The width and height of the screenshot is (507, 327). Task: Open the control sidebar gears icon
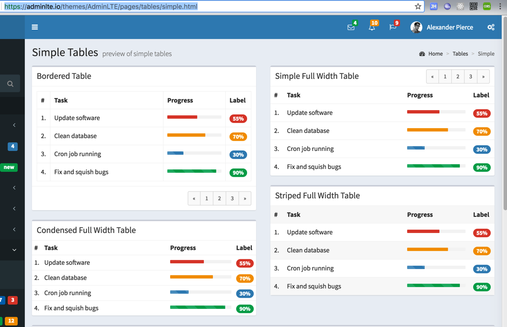491,27
